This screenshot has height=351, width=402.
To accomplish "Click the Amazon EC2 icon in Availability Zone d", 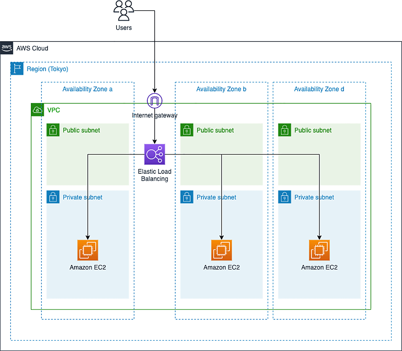I will click(x=319, y=250).
